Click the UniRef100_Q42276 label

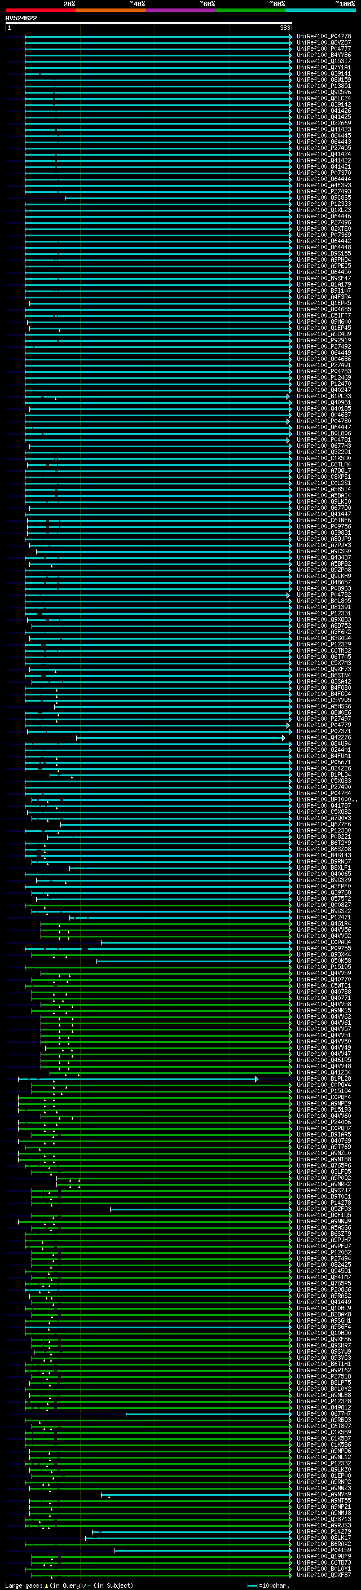pos(323,738)
